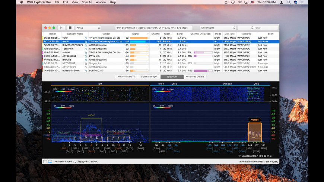Viewport: 324px width, 182px height.
Task: Open Siri from the menu bar
Action: (296, 2)
